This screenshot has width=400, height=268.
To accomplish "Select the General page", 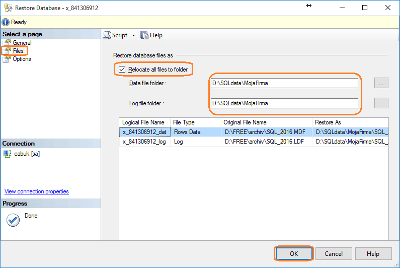I will point(22,43).
